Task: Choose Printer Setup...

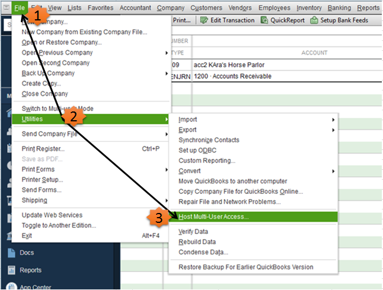Action: 42,180
